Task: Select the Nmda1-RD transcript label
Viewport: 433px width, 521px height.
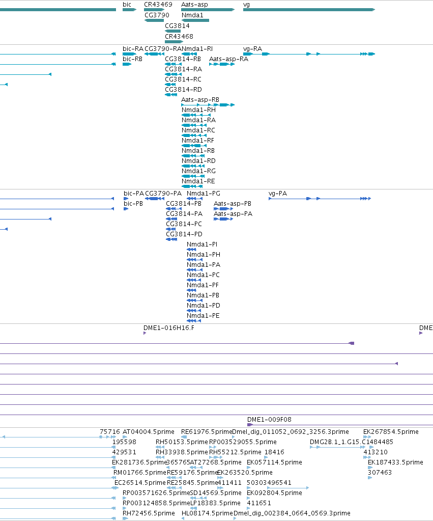Action: coord(198,161)
